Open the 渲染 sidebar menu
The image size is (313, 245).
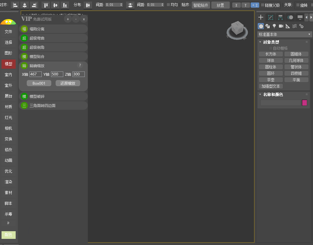[9, 182]
